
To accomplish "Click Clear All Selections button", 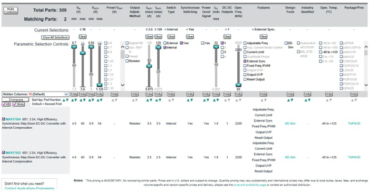I will 55,37.
